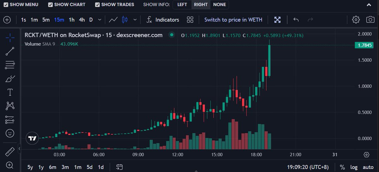The width and height of the screenshot is (379, 172).
Task: Open chart settings gear
Action: click(356, 20)
